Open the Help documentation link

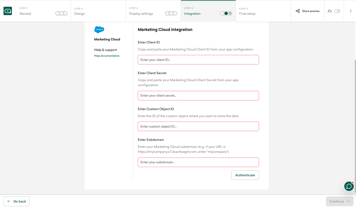tap(107, 56)
